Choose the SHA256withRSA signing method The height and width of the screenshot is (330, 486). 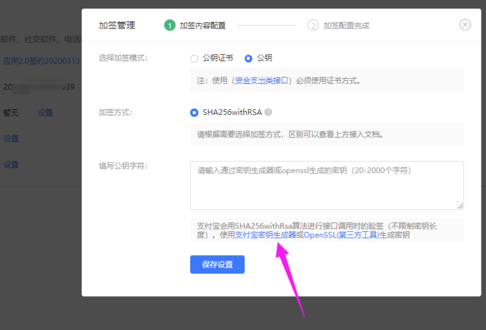[x=194, y=112]
